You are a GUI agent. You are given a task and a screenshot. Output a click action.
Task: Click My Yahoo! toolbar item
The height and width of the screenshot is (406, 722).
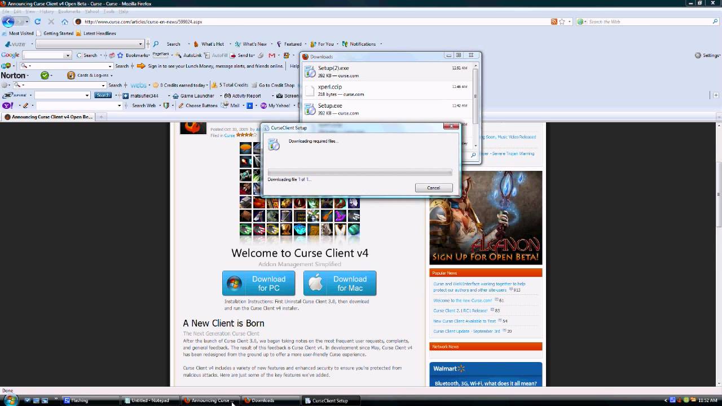[275, 105]
